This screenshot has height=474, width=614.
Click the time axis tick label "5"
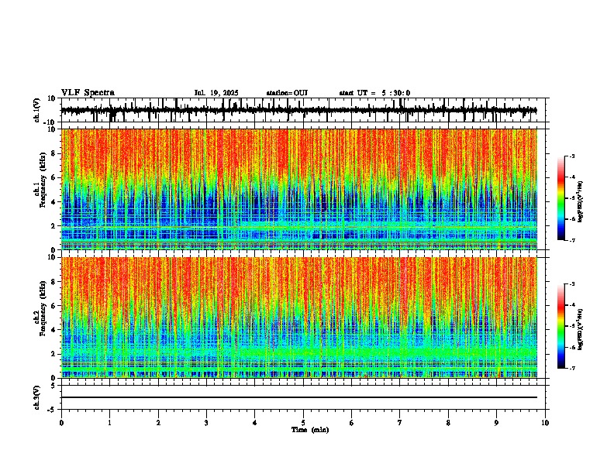(x=303, y=423)
